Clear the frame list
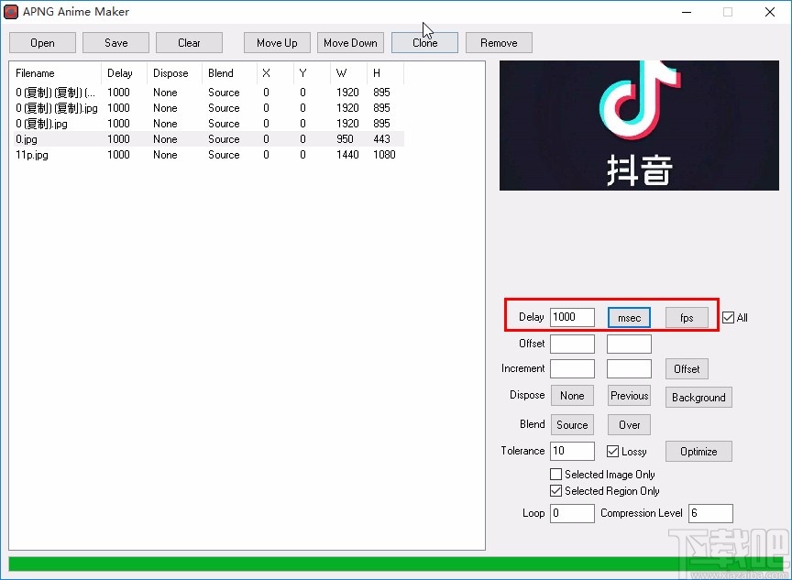 pos(189,42)
